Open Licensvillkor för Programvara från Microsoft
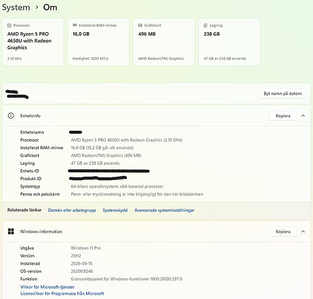The height and width of the screenshot is (299, 313). (x=62, y=294)
